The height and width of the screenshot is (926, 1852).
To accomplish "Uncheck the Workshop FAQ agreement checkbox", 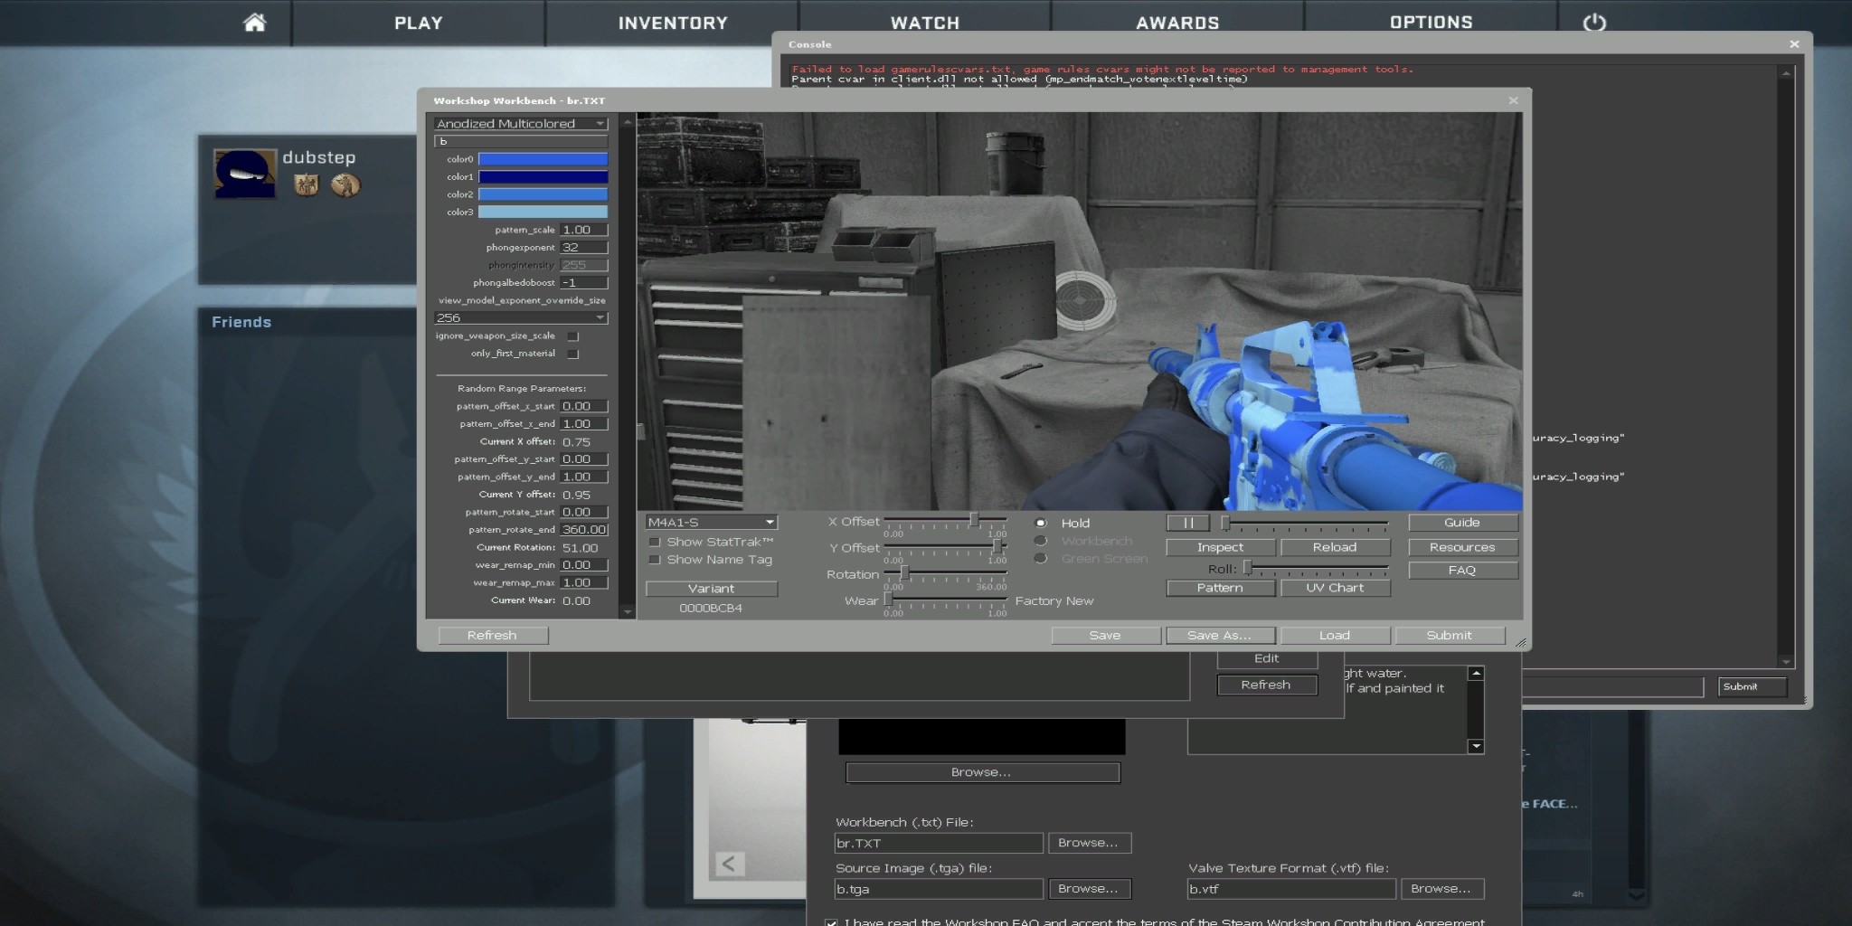I will (831, 921).
